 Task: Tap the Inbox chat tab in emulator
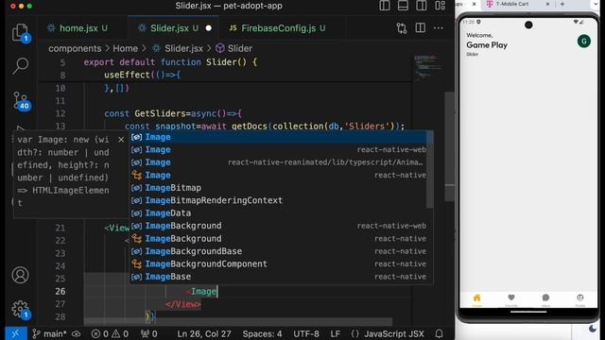point(545,299)
